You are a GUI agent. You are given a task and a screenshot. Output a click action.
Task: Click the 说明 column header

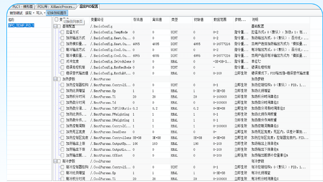(255, 19)
